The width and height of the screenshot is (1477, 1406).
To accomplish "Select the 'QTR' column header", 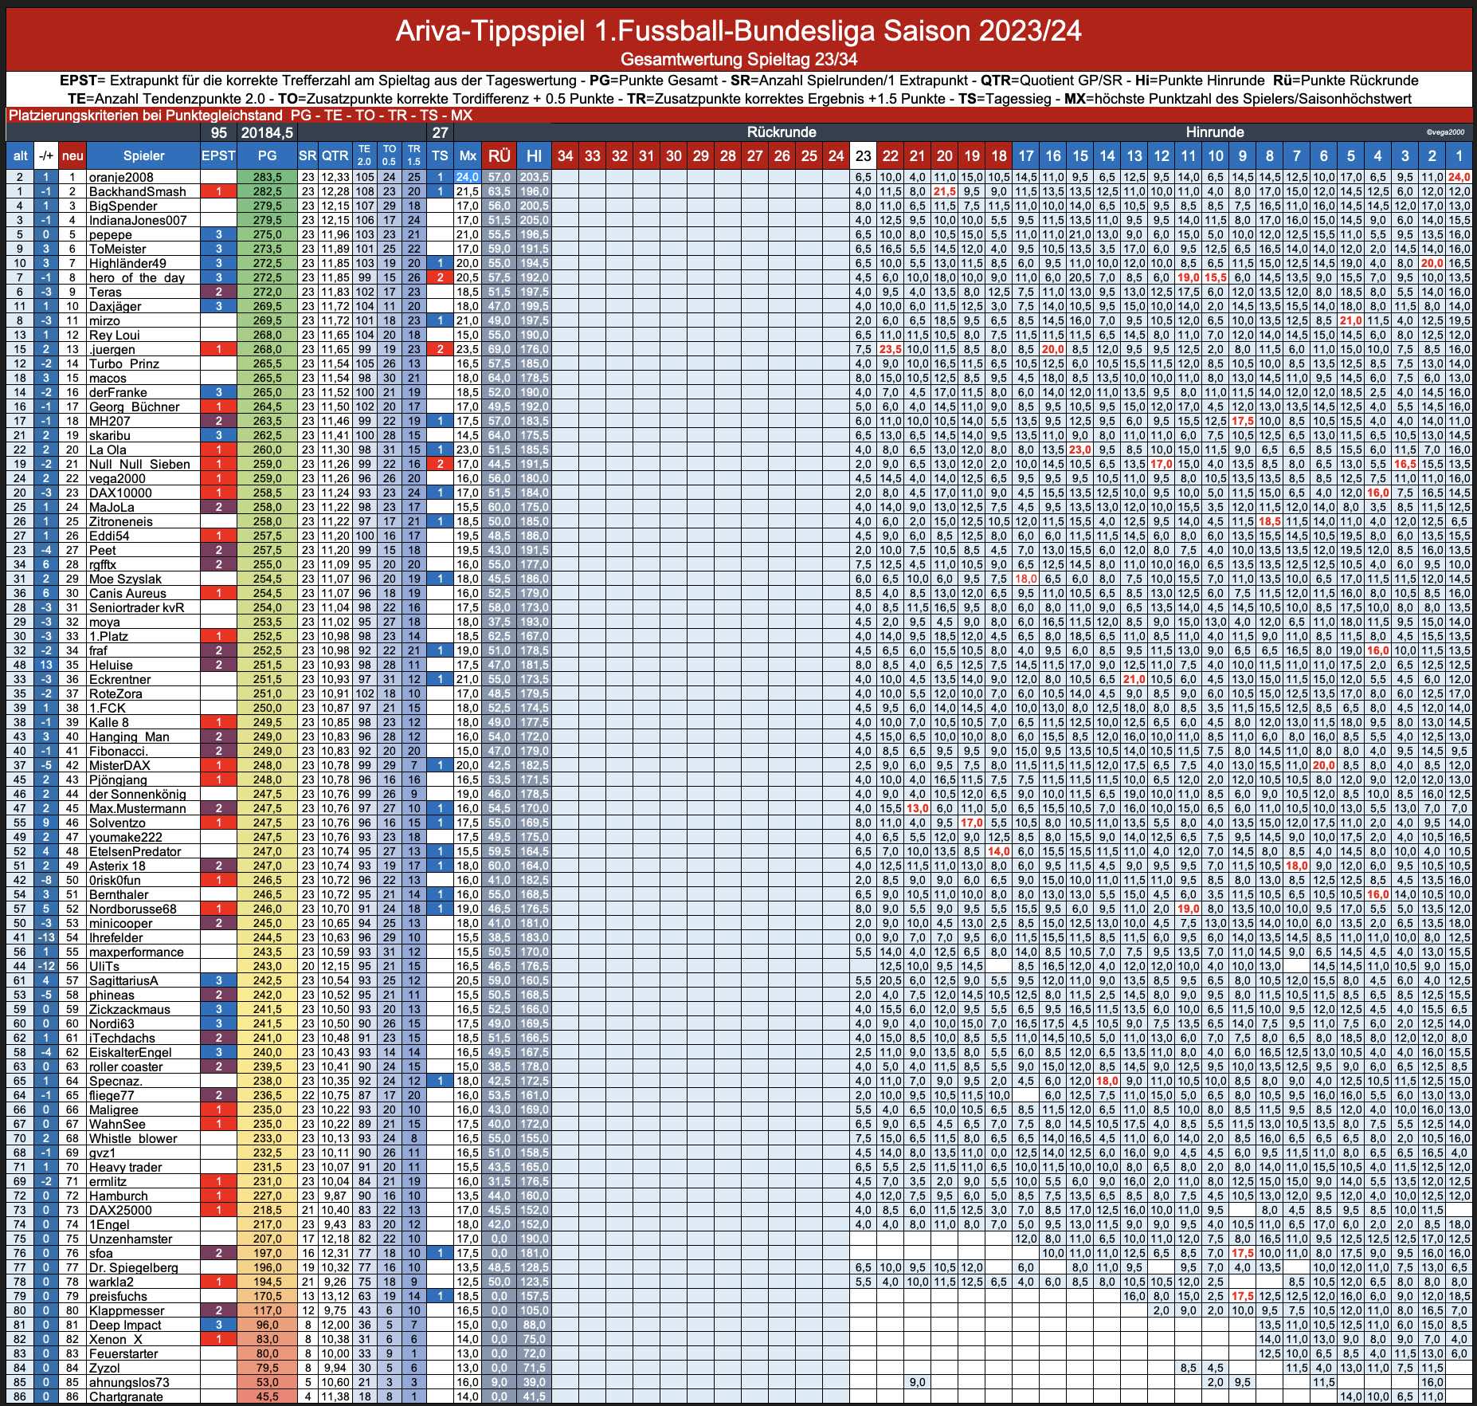I will [335, 156].
